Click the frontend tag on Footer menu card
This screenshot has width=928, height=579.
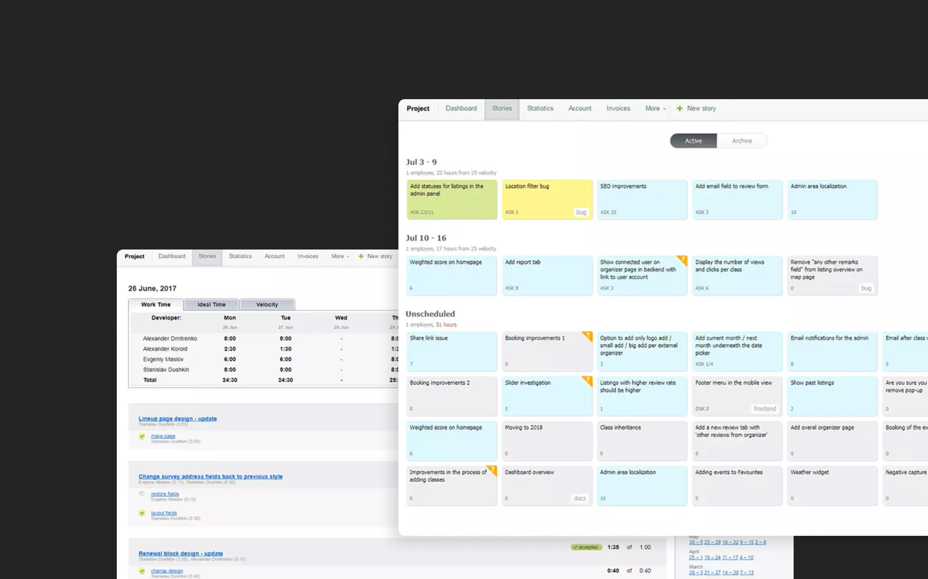point(764,409)
